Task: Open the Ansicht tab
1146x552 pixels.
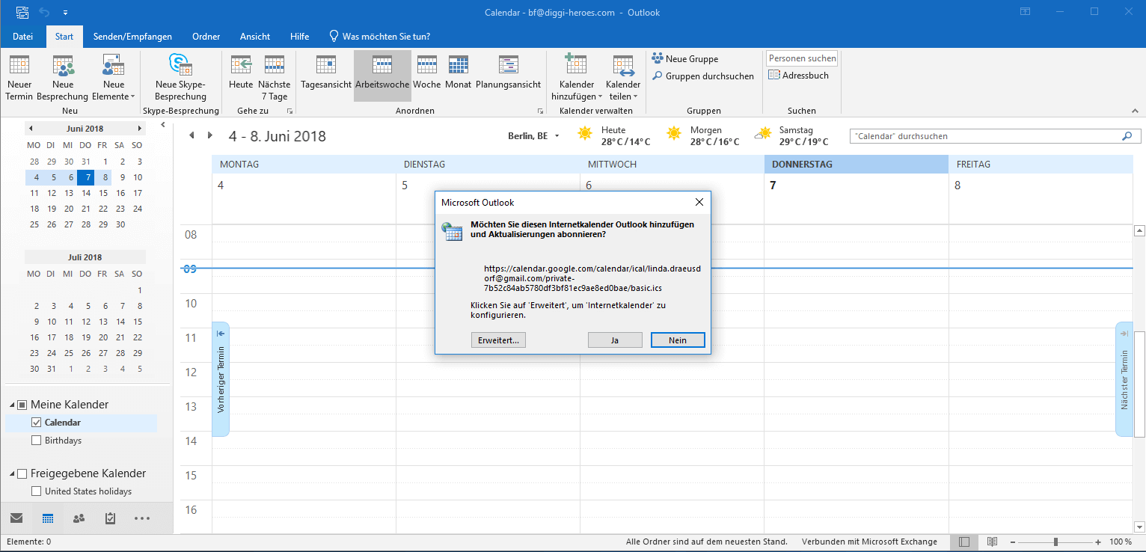Action: [255, 36]
